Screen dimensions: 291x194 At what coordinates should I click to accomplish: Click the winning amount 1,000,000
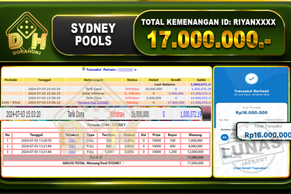195,141
